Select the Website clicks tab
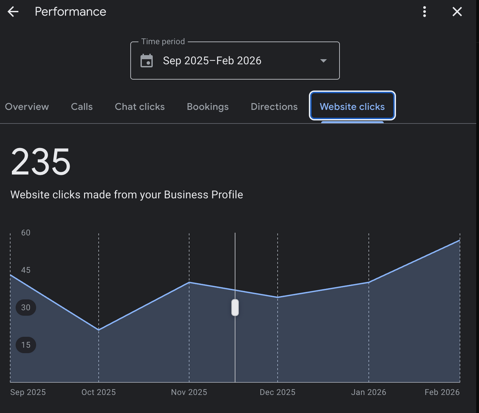Screen dimensions: 479x413 [352, 107]
